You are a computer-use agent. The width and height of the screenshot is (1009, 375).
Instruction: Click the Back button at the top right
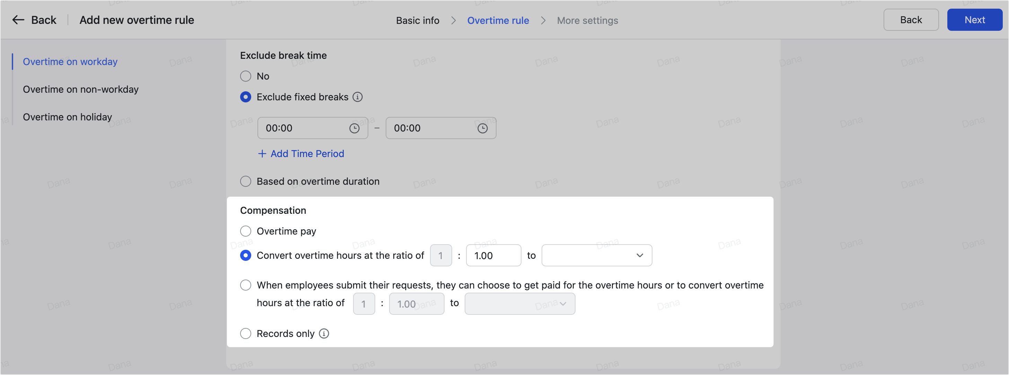pos(911,20)
